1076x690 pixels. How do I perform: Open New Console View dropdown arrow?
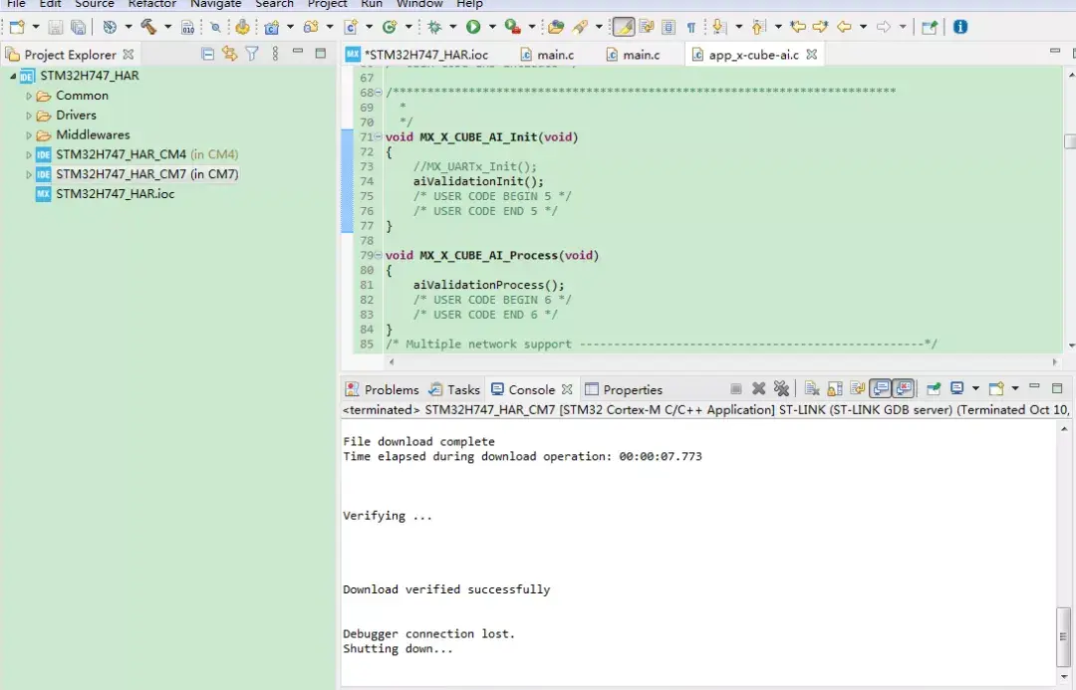[x=1015, y=389]
